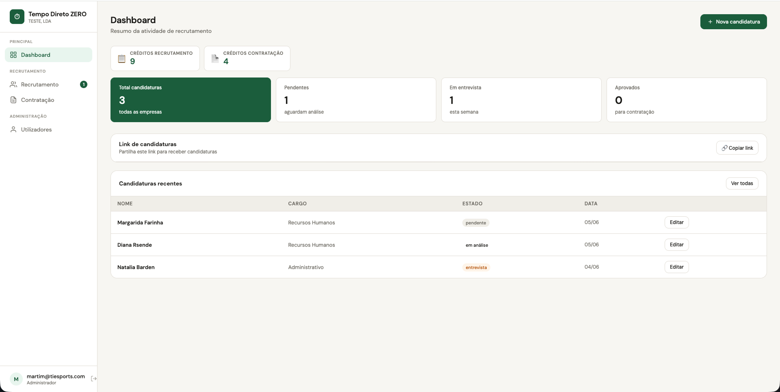
Task: Click the em análise status badge
Action: [477, 245]
